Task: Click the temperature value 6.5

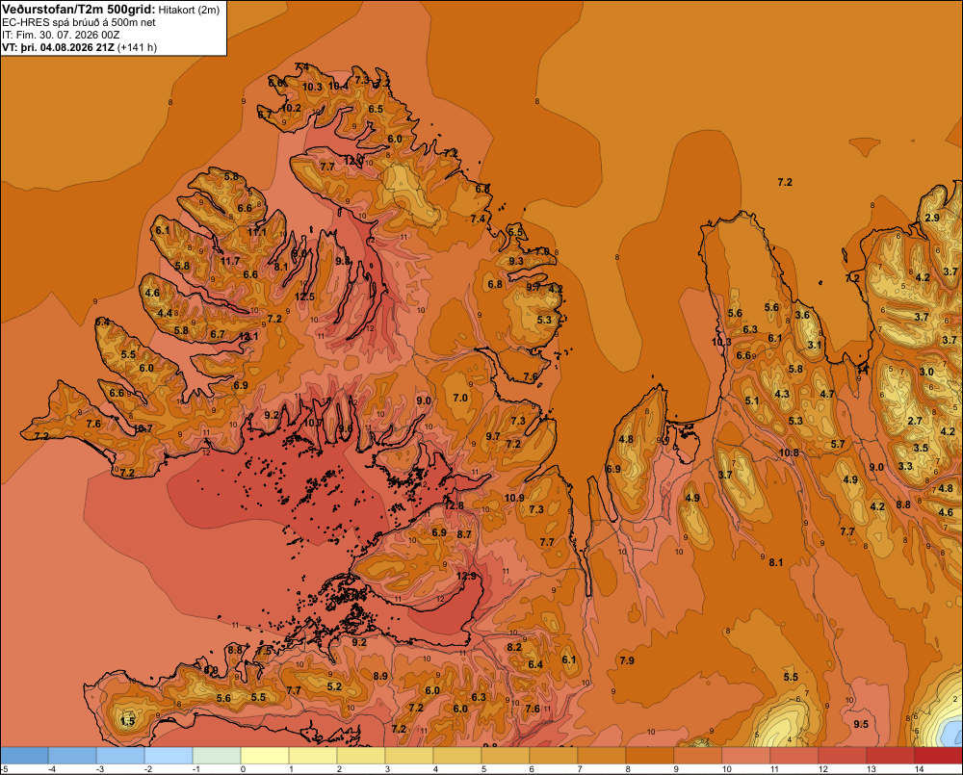Action: point(376,109)
